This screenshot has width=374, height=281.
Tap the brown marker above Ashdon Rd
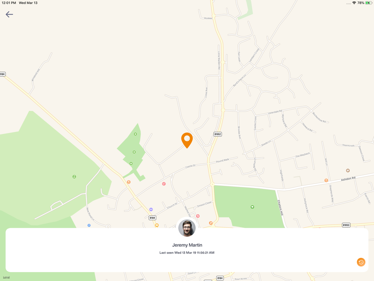[x=348, y=170]
